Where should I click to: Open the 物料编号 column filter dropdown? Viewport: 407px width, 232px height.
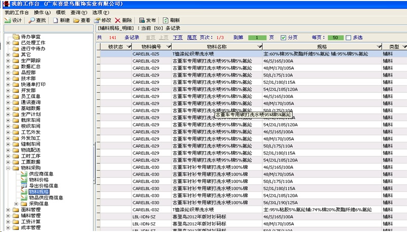coord(168,47)
